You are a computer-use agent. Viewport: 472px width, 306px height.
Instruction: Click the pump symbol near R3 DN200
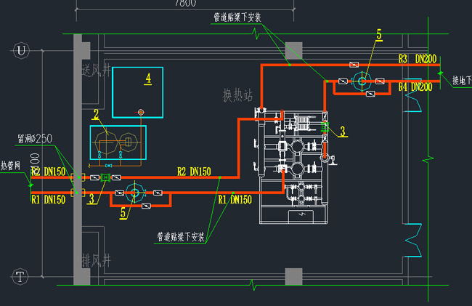click(x=361, y=81)
